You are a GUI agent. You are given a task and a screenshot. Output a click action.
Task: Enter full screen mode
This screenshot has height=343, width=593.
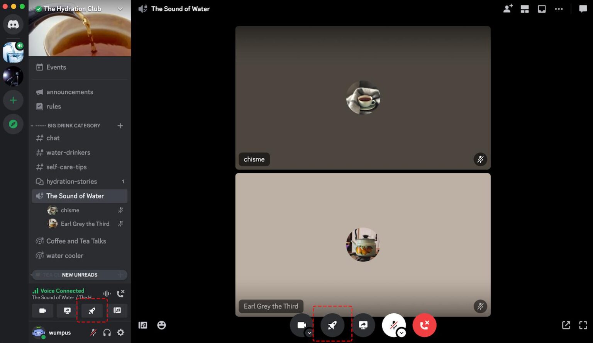[x=583, y=325]
